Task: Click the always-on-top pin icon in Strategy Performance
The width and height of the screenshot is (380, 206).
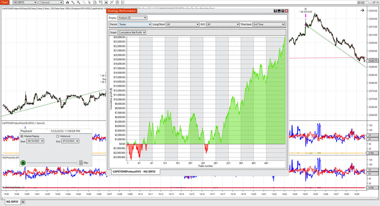Action: pos(275,11)
